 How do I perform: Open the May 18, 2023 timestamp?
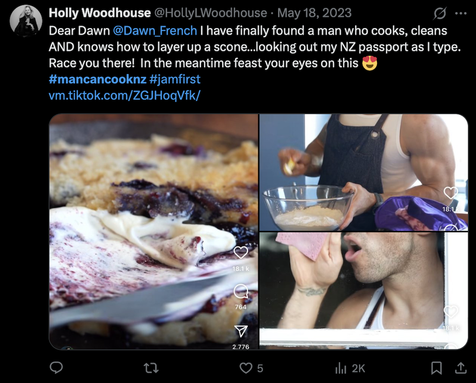pos(312,13)
